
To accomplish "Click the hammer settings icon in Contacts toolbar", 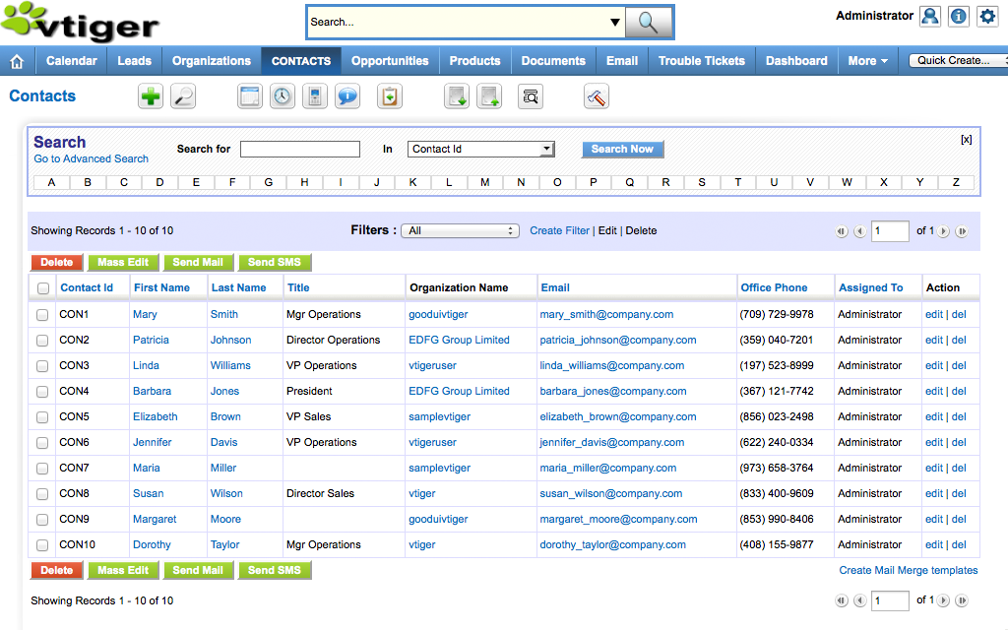I will 597,96.
